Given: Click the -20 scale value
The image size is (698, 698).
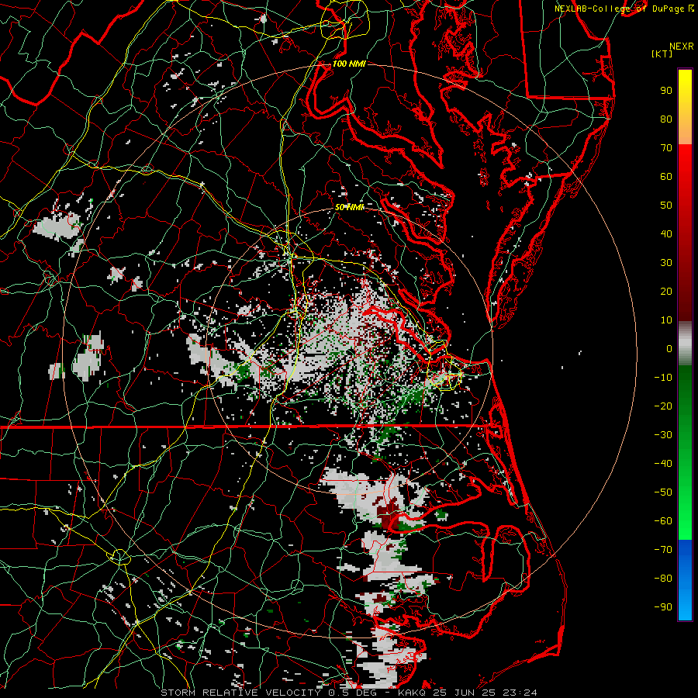Looking at the screenshot, I should pyautogui.click(x=663, y=406).
